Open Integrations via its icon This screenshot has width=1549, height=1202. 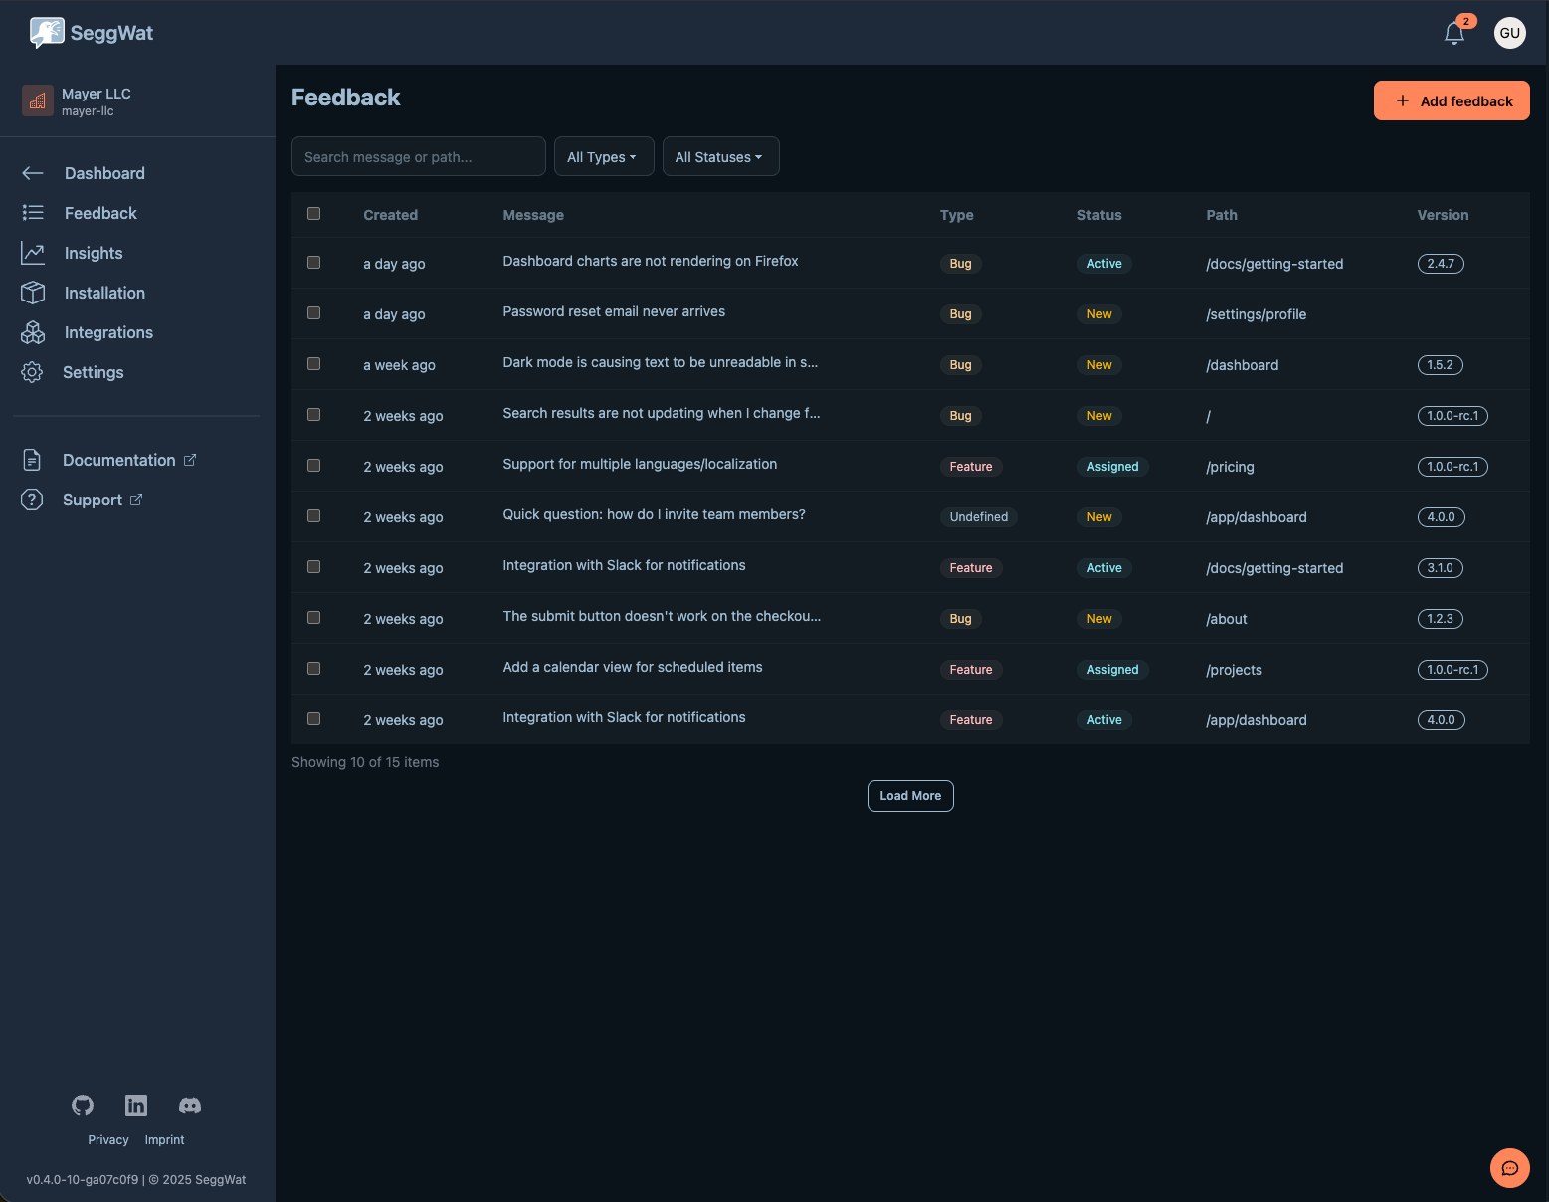click(33, 332)
